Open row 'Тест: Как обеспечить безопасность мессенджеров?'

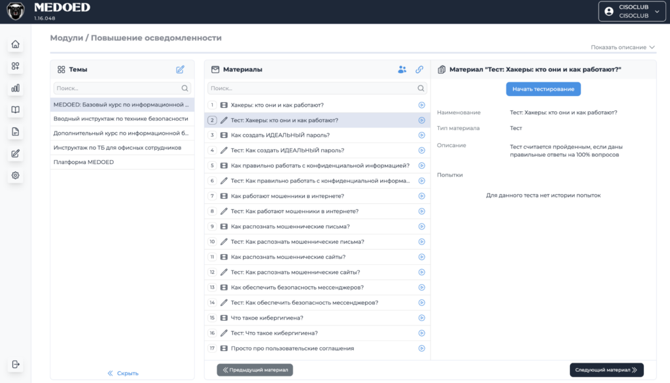coord(317,303)
